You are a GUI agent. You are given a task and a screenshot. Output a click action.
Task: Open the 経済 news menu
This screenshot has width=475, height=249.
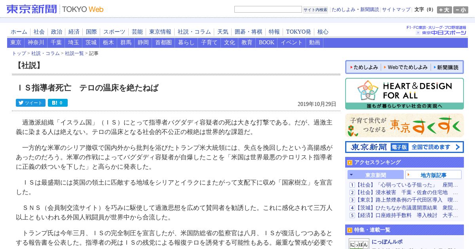coord(74,32)
